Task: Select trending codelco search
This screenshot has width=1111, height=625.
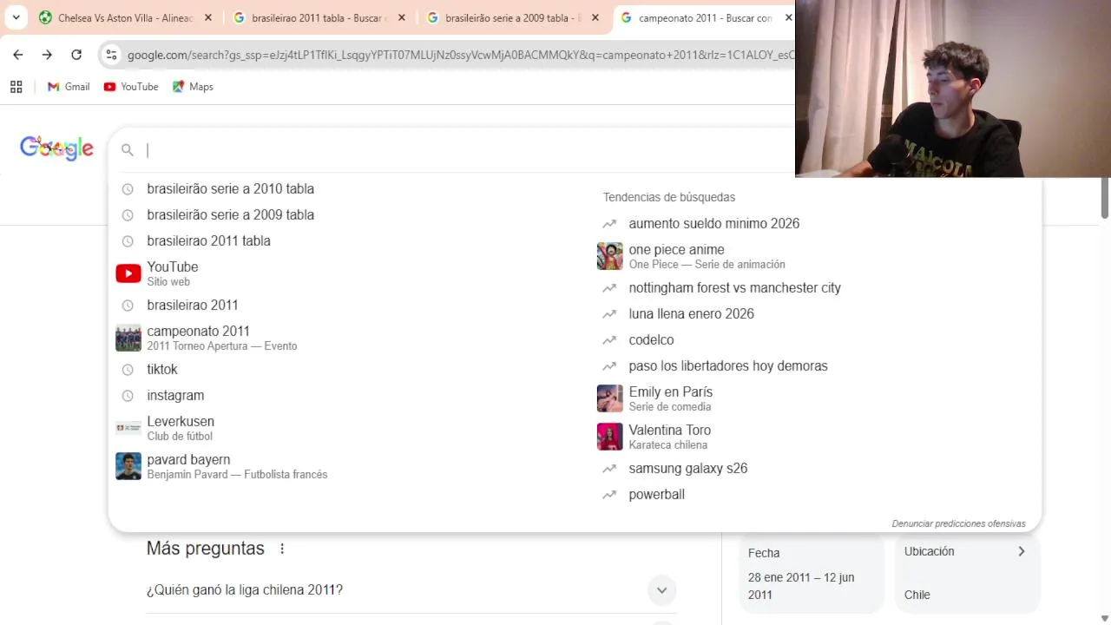Action: [x=651, y=339]
